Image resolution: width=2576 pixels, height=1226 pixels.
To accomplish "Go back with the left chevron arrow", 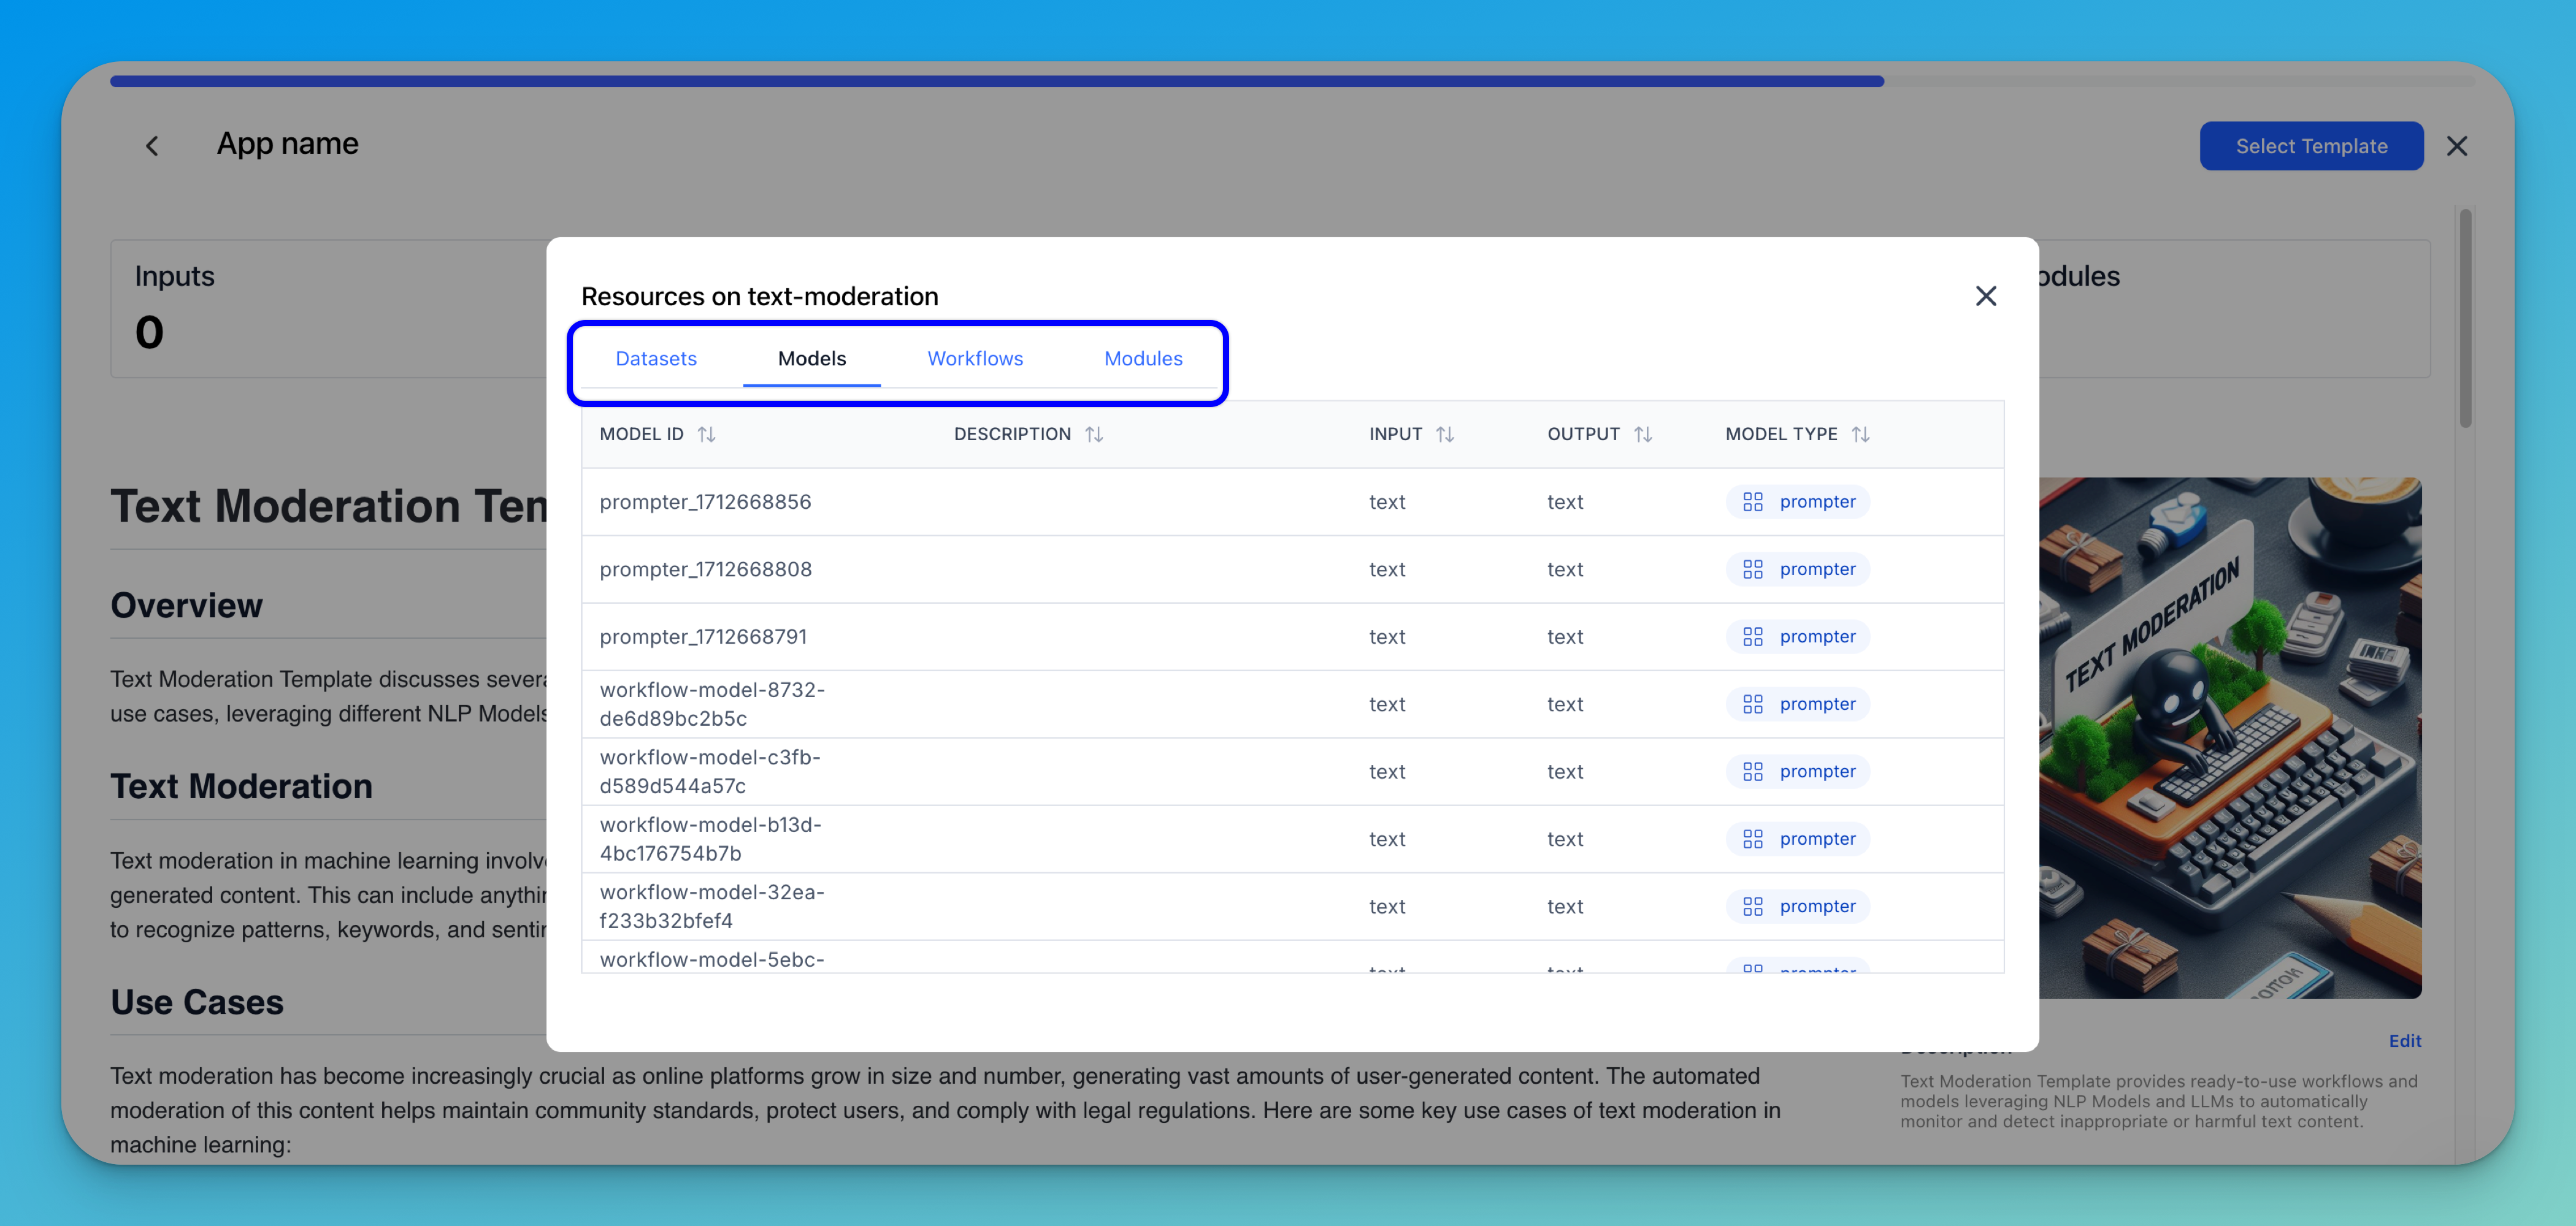I will coord(152,146).
